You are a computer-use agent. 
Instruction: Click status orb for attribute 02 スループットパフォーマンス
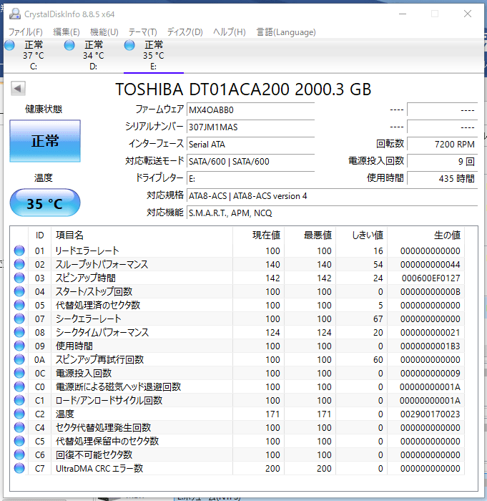point(19,264)
